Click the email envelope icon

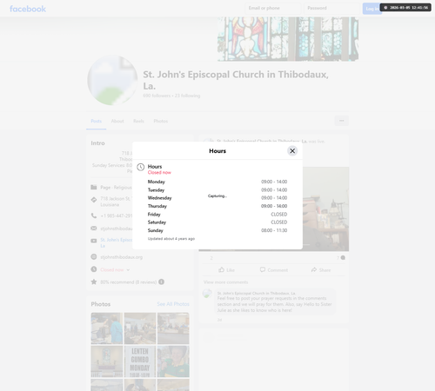94,229
